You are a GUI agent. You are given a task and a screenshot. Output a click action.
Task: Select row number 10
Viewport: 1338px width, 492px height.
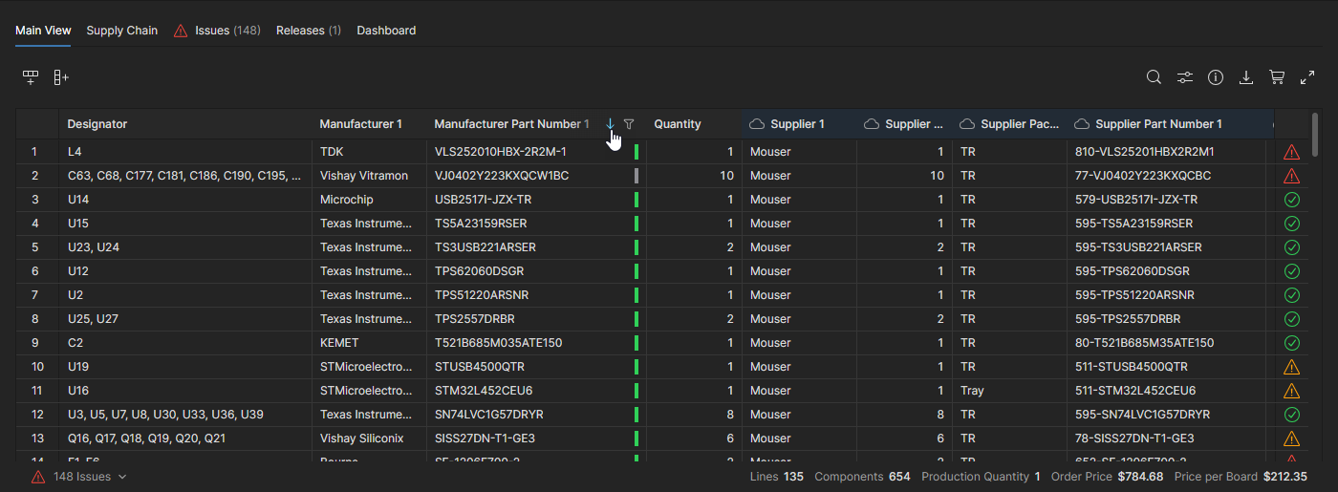tap(37, 367)
